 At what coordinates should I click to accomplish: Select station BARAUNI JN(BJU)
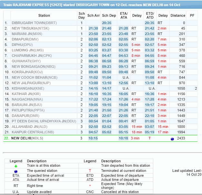(x=27, y=105)
